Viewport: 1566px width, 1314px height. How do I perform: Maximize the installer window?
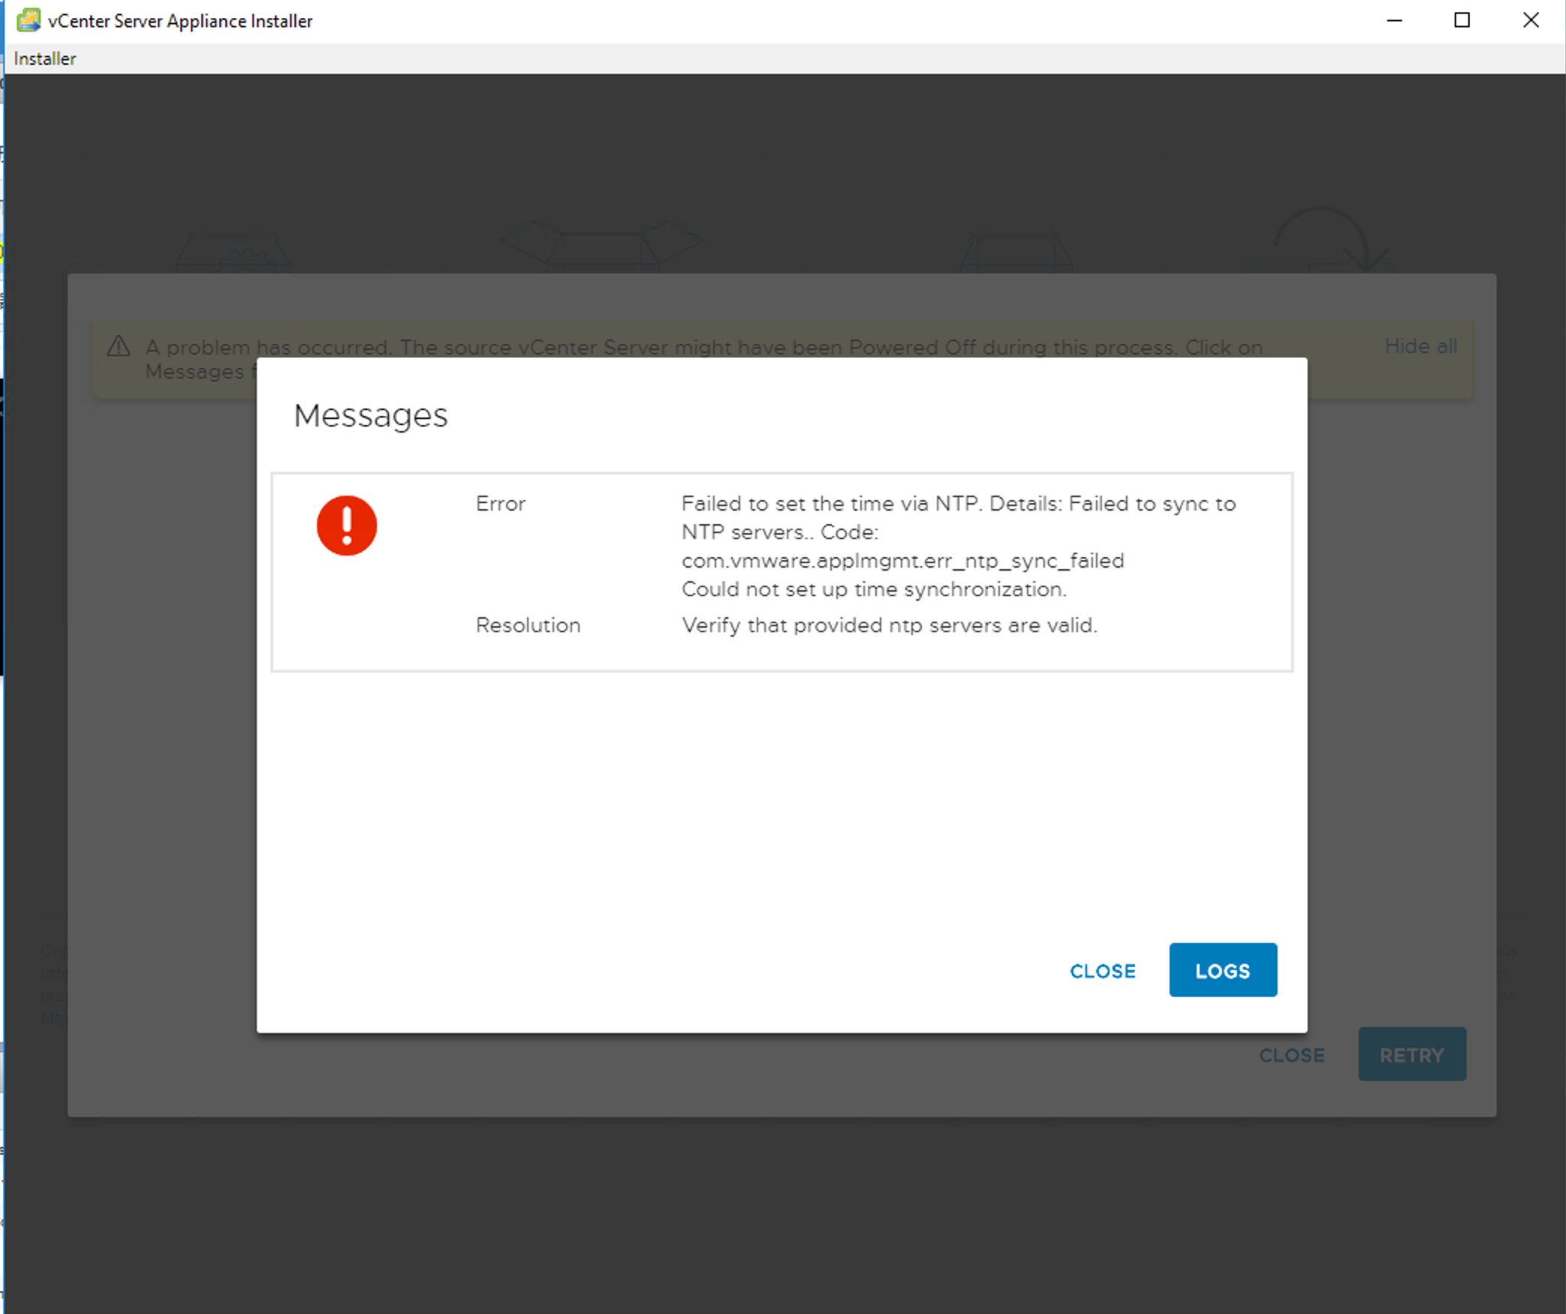[1462, 20]
